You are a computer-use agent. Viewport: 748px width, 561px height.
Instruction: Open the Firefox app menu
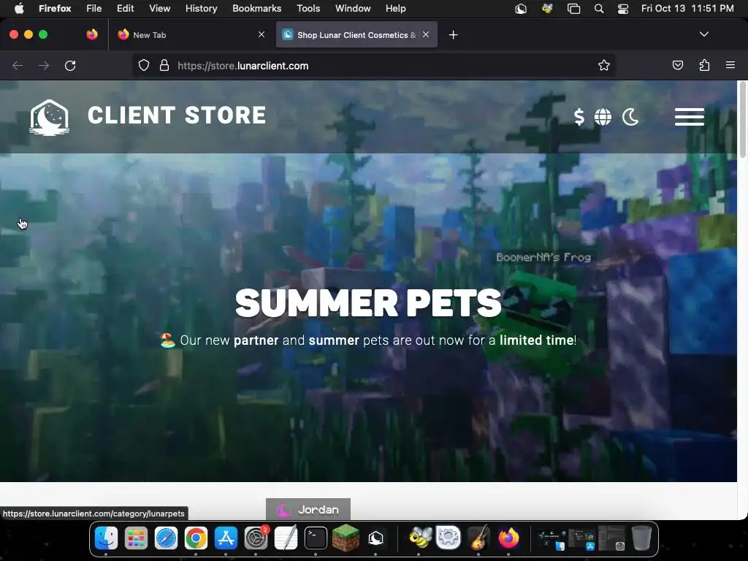point(55,9)
